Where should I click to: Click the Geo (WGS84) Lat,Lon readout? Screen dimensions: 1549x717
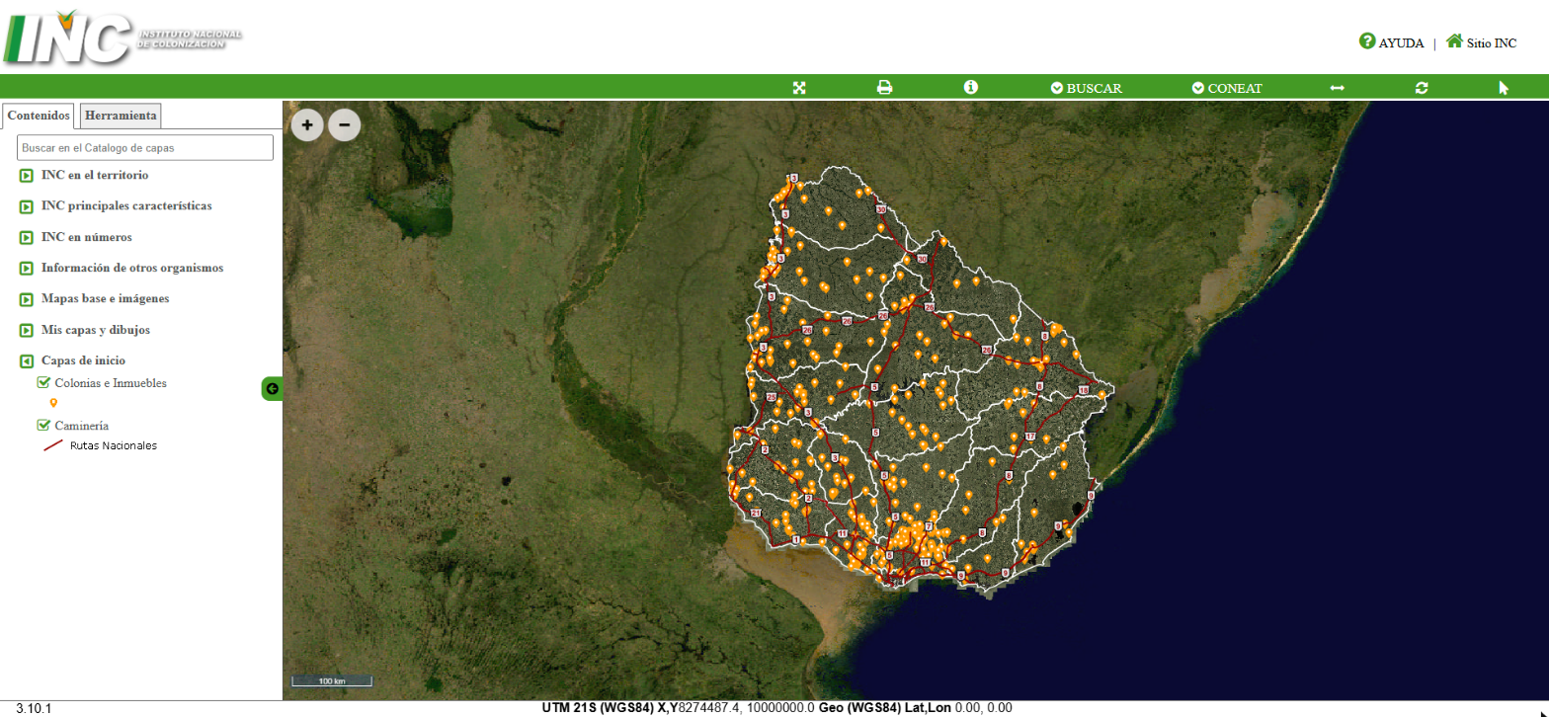pyautogui.click(x=916, y=708)
